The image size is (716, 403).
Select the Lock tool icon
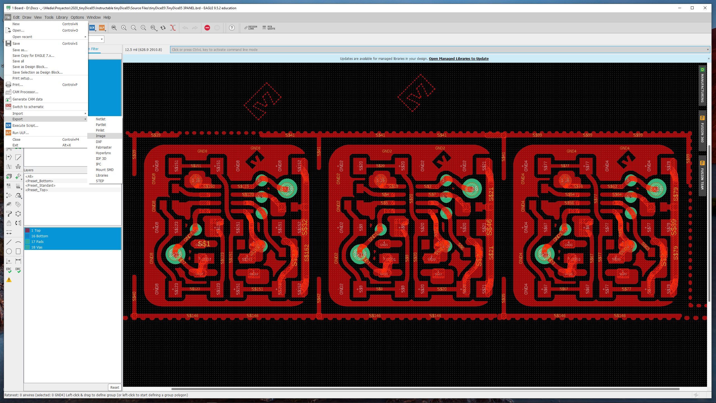(9, 223)
